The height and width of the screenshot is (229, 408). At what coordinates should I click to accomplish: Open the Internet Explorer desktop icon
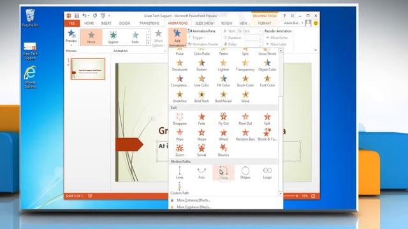pyautogui.click(x=30, y=77)
